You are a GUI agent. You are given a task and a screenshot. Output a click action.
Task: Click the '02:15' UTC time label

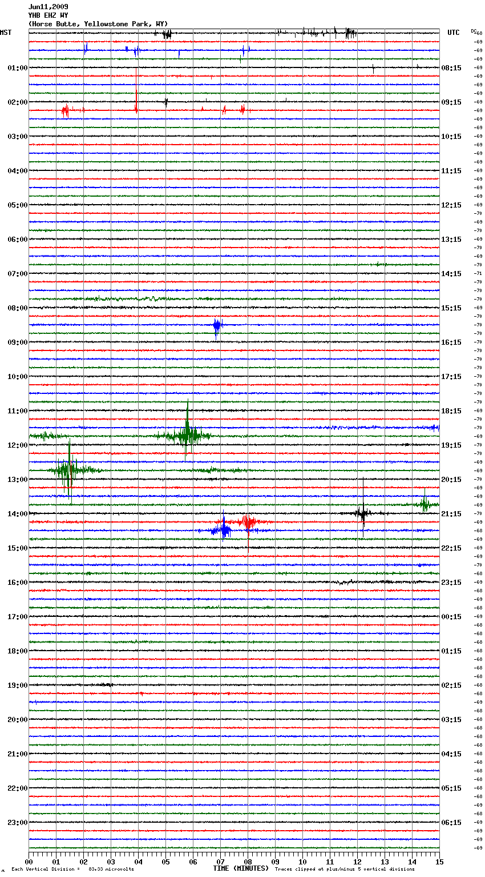point(451,685)
